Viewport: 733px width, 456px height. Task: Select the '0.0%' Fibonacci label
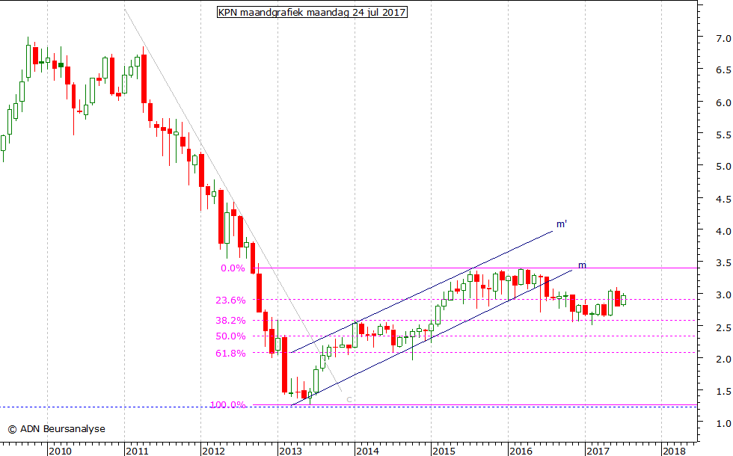point(233,268)
